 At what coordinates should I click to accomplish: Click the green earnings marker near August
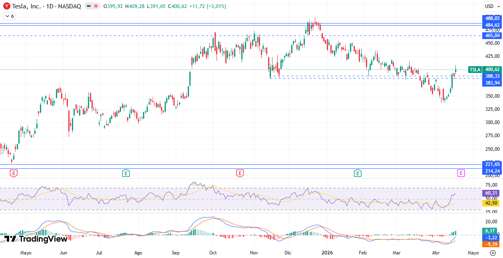click(x=126, y=173)
